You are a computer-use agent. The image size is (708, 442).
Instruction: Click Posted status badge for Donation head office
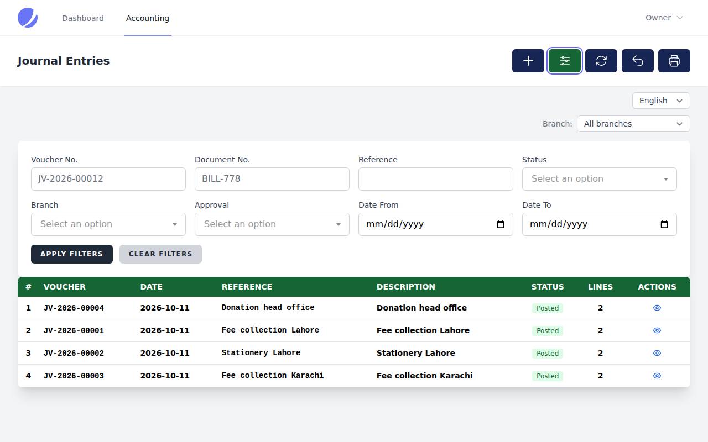[548, 308]
